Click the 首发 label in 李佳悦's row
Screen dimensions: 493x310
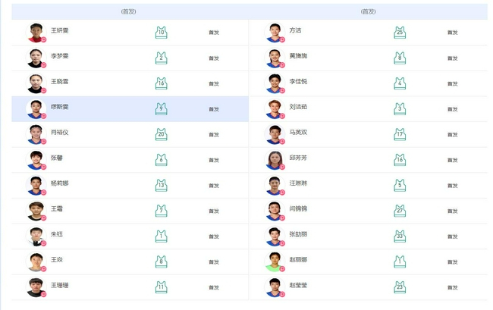click(452, 83)
